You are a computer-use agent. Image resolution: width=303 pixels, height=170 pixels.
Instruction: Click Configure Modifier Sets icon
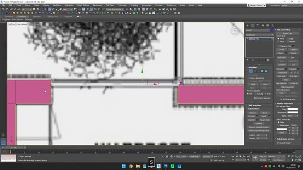pyautogui.click(x=268, y=60)
